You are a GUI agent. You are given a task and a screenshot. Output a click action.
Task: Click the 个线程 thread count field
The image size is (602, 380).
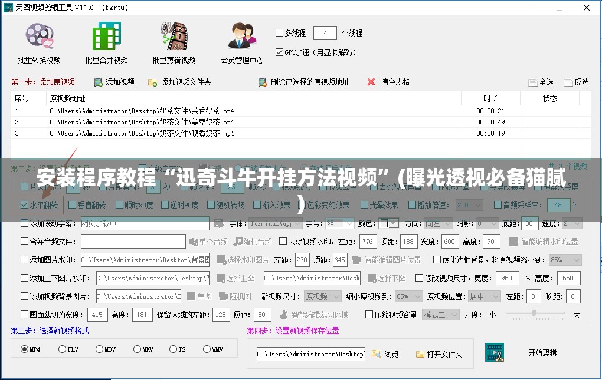coord(325,33)
